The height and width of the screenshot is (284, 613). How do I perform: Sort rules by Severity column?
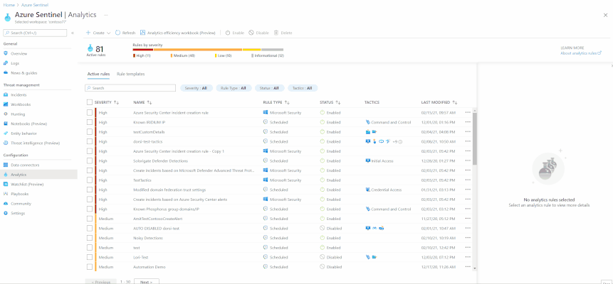pyautogui.click(x=106, y=102)
